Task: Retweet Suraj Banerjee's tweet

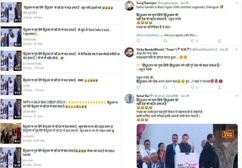Action: pyautogui.click(x=165, y=41)
